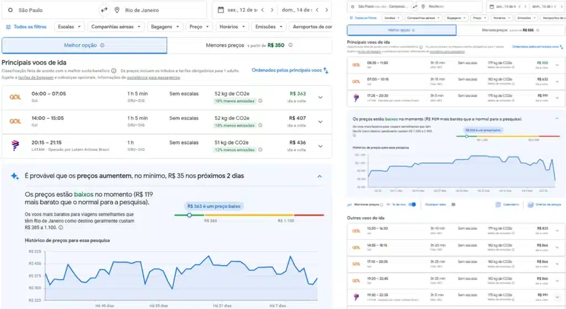This screenshot has width=566, height=309.
Task: Click the calendar icon beside 'sex., 12 de'
Action: click(x=221, y=10)
